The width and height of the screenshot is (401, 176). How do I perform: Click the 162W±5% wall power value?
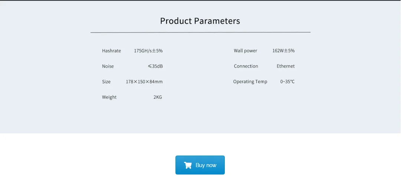pyautogui.click(x=283, y=51)
